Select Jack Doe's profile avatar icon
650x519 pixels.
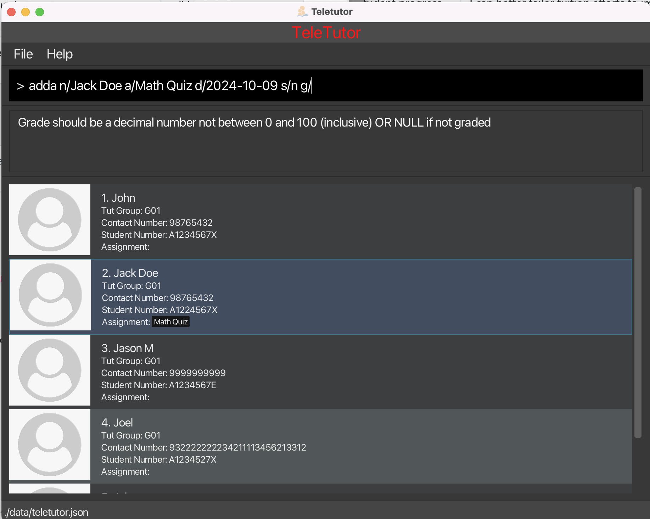(50, 295)
